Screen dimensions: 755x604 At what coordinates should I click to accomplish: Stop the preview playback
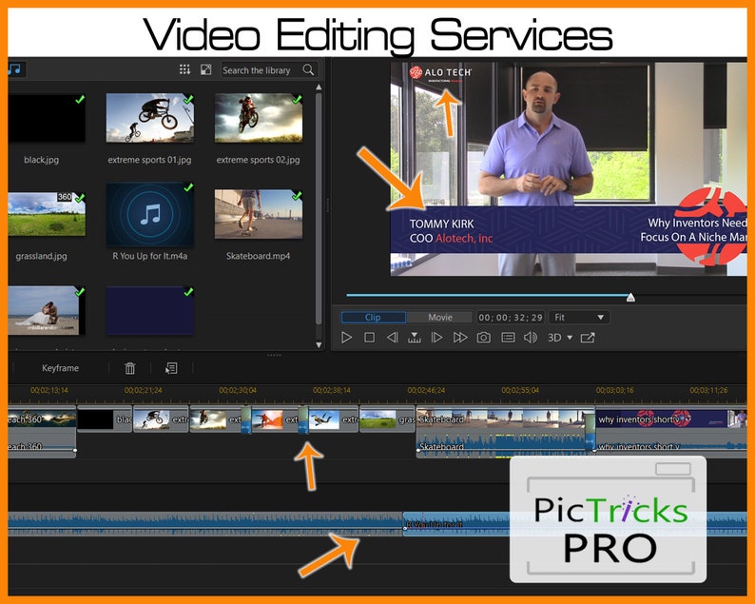pos(369,338)
